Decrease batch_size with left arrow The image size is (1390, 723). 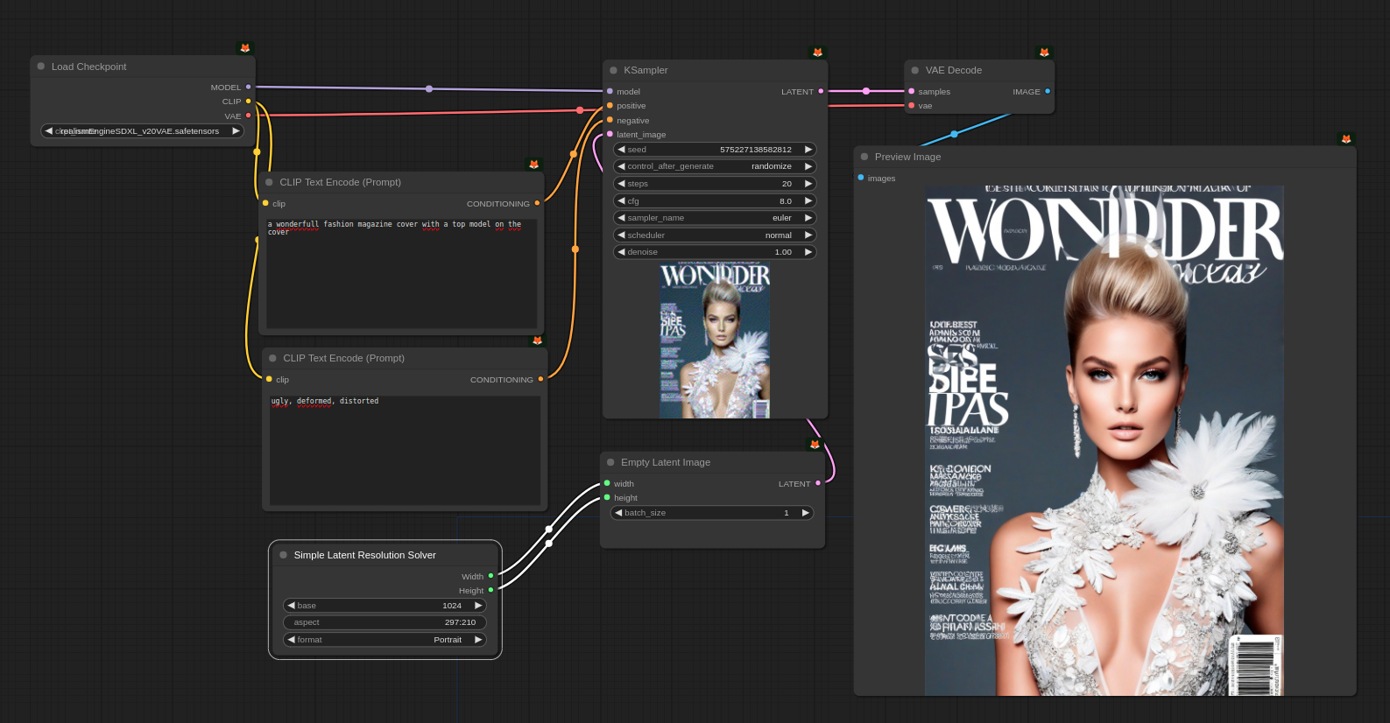point(618,513)
